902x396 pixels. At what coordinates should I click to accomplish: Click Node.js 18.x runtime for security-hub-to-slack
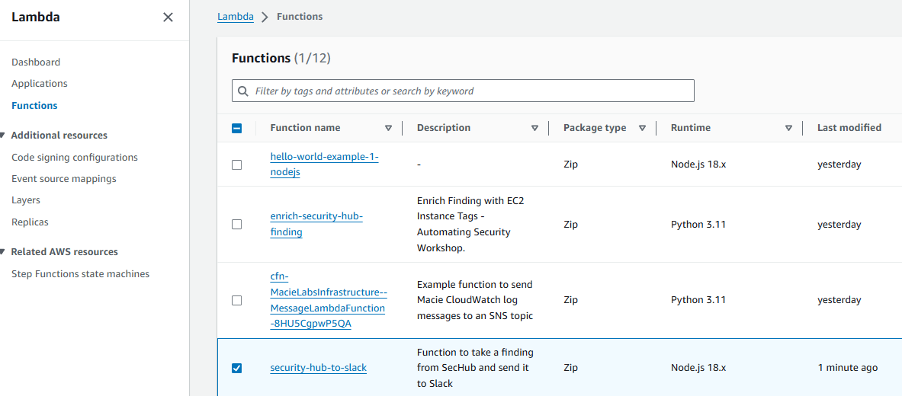(x=698, y=368)
